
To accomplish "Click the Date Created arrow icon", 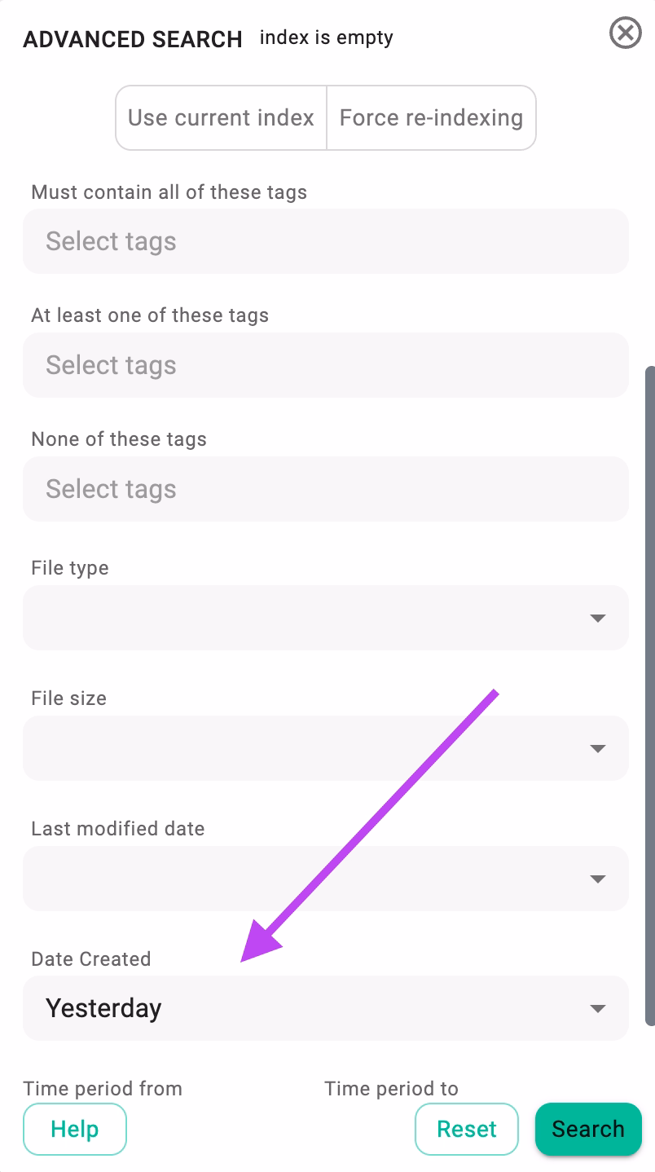I will click(x=598, y=1009).
